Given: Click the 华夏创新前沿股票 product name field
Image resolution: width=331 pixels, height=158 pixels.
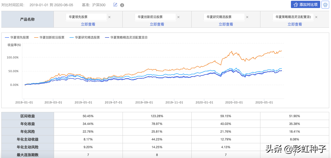Looking at the screenshot, I should tap(155, 17).
